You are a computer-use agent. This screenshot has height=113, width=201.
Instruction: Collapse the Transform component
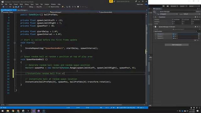pyautogui.click(x=154, y=17)
